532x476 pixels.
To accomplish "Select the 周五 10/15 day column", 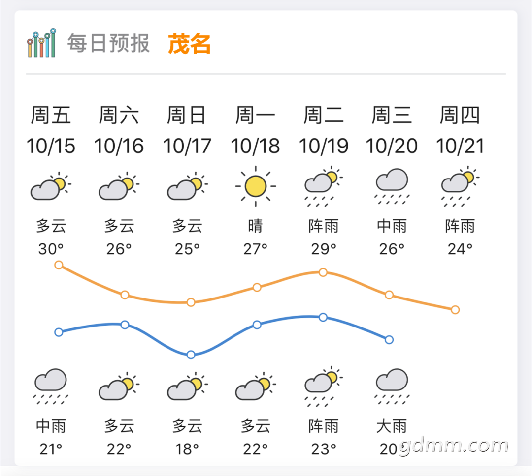I will (x=51, y=130).
